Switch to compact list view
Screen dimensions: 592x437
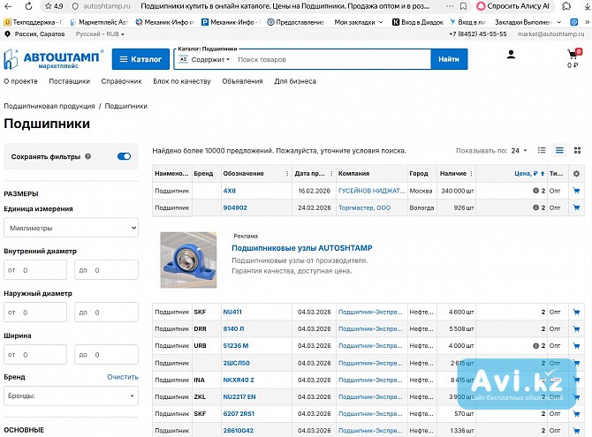tap(543, 151)
